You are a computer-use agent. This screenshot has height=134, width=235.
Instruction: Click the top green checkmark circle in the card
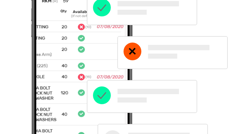coord(102,7)
